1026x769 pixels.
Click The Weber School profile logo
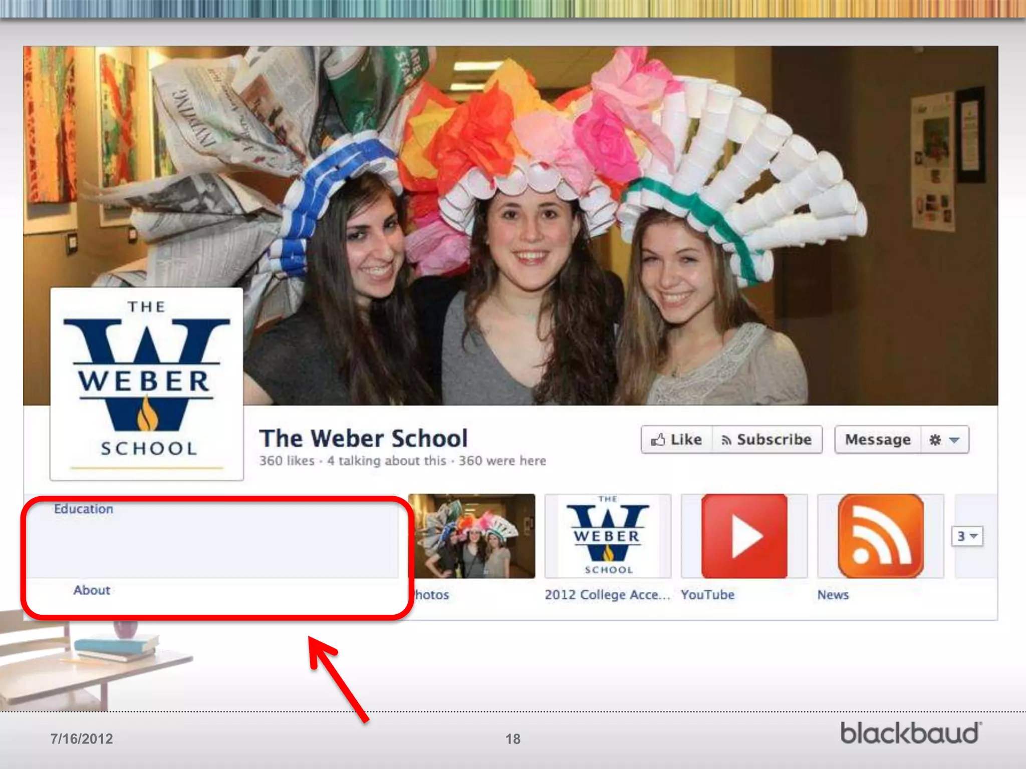[146, 384]
